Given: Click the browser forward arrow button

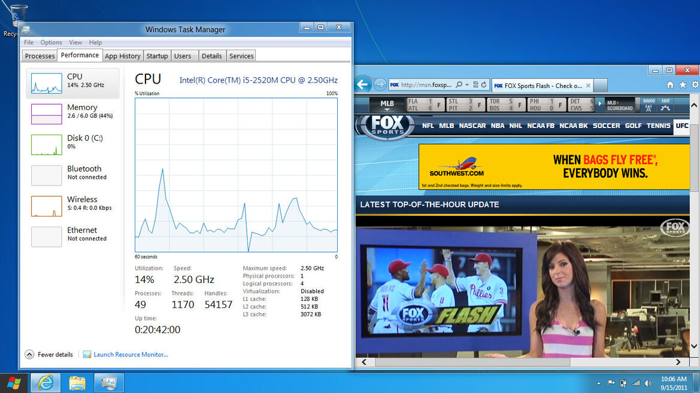Looking at the screenshot, I should coord(380,84).
